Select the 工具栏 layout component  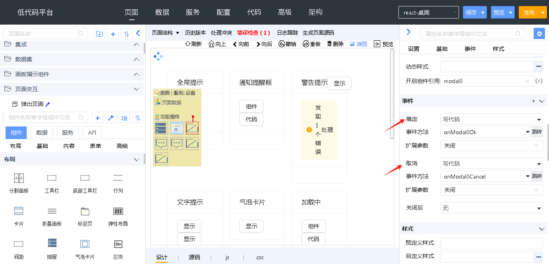coord(52,183)
